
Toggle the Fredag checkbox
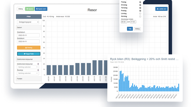(x=140, y=11)
